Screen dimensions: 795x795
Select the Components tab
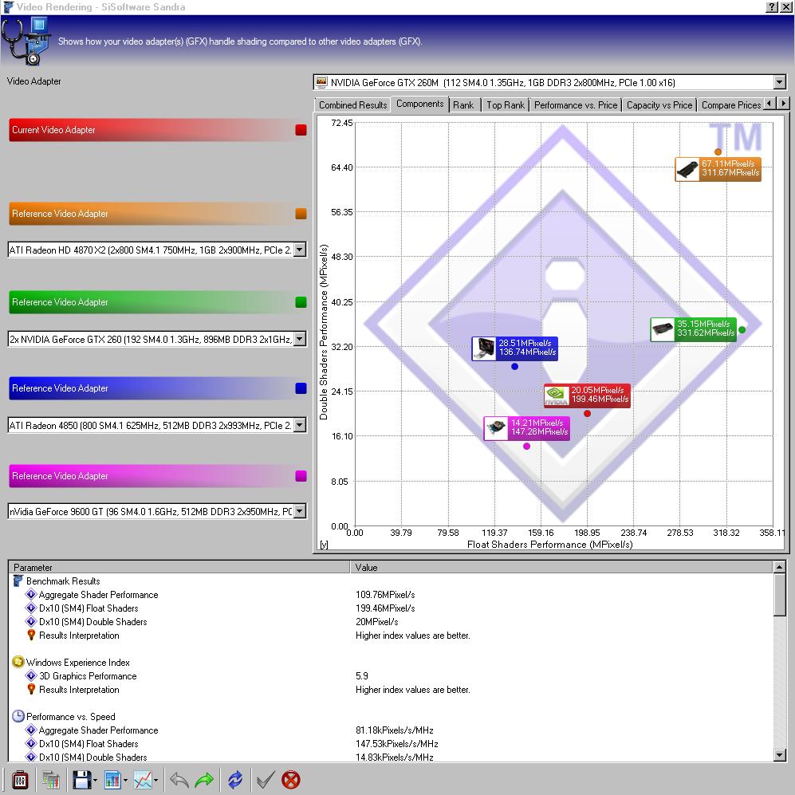tap(419, 104)
